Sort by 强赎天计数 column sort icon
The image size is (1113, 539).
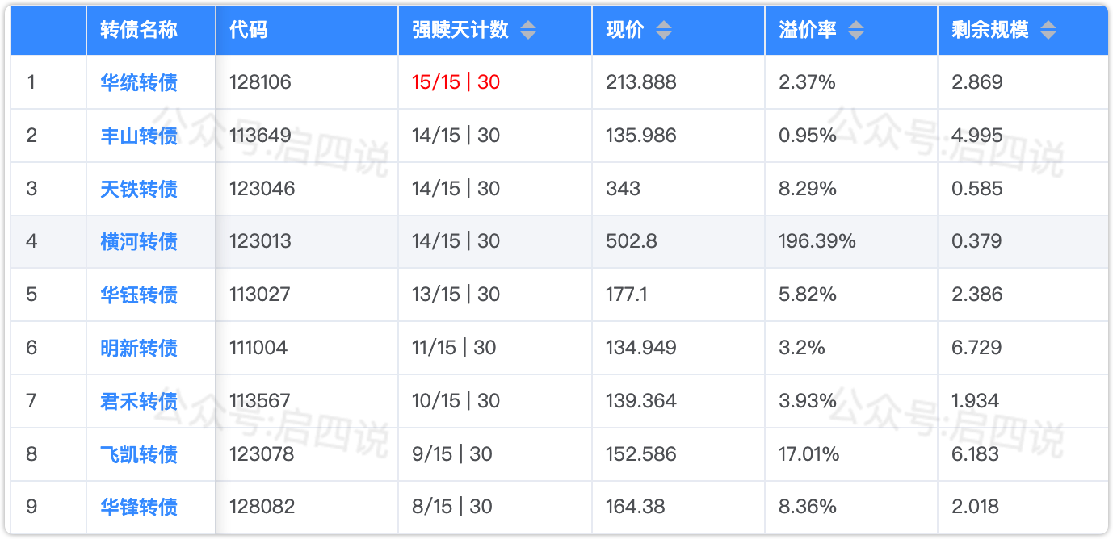[527, 31]
